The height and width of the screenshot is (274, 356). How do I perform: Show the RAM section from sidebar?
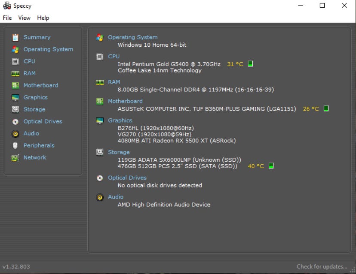[30, 73]
